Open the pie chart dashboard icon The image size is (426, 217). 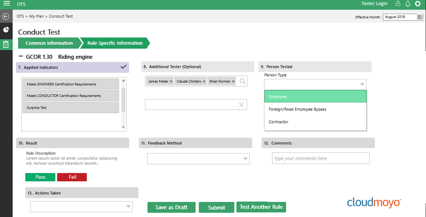(6, 30)
